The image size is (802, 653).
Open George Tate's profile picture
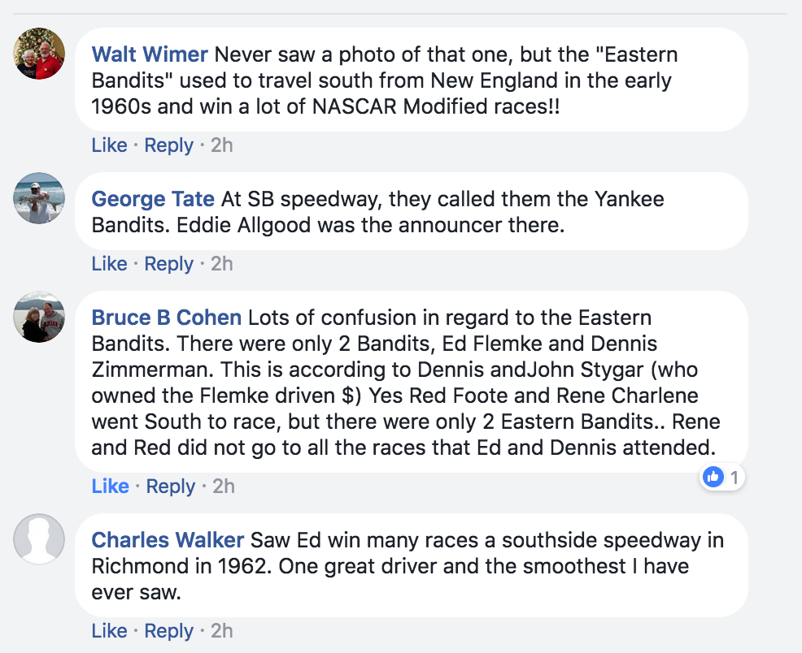click(39, 198)
